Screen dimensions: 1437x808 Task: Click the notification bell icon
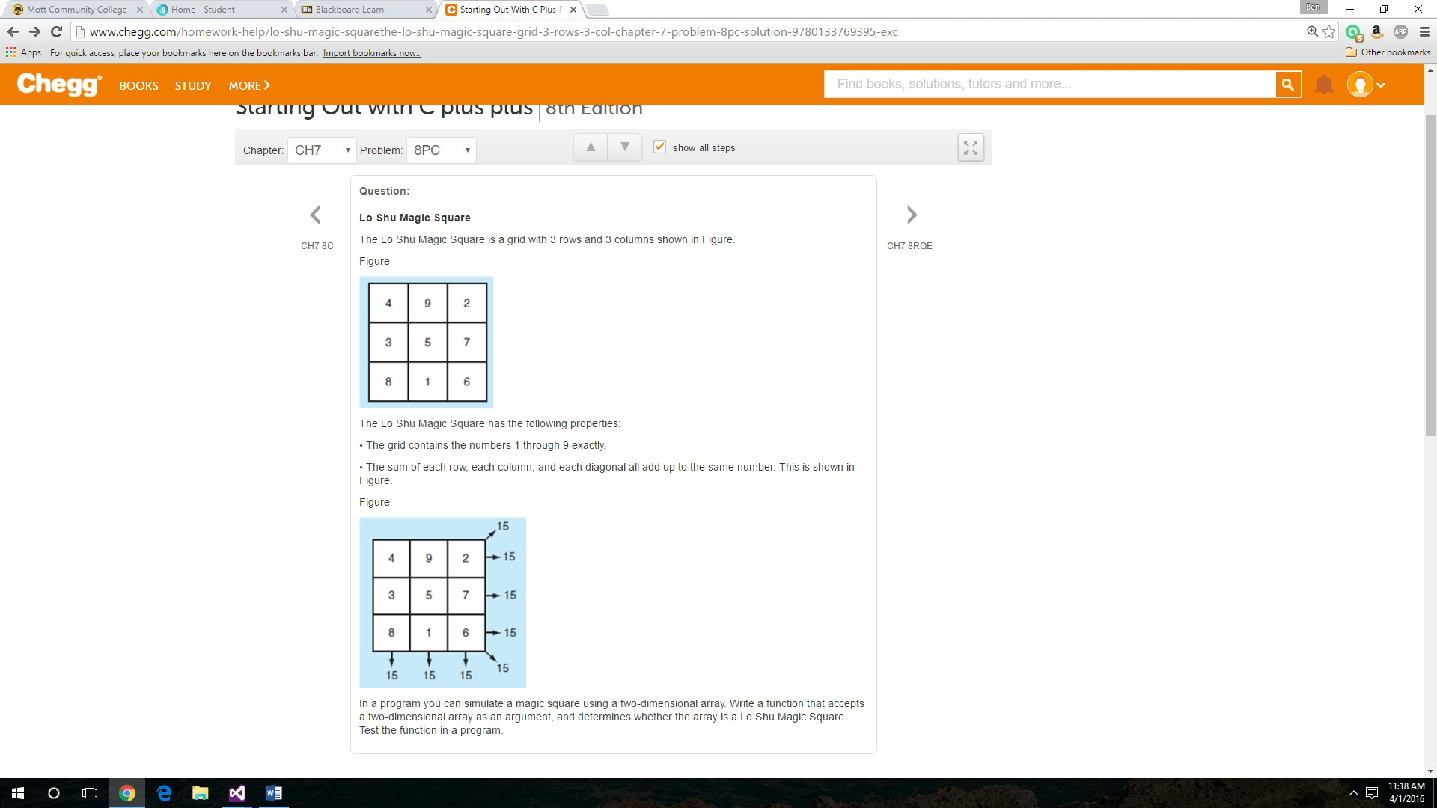[1325, 84]
